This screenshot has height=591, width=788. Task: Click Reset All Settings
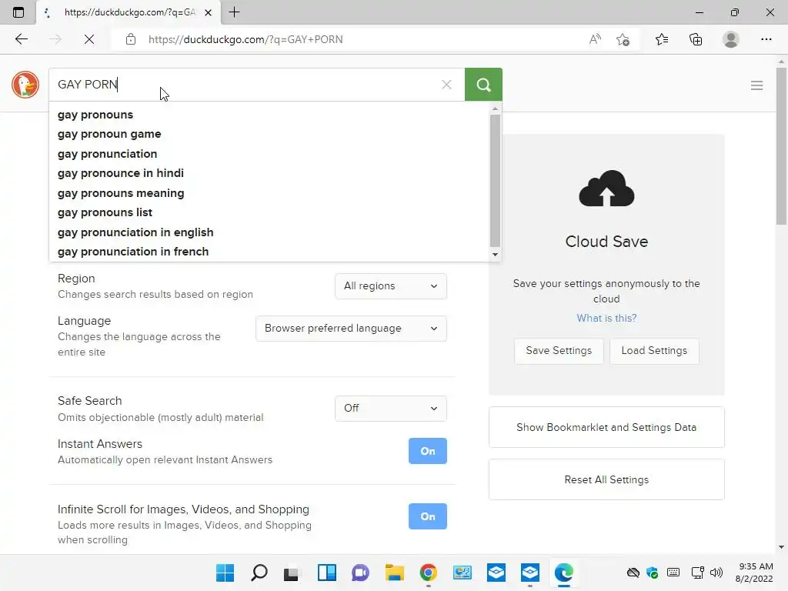(606, 479)
